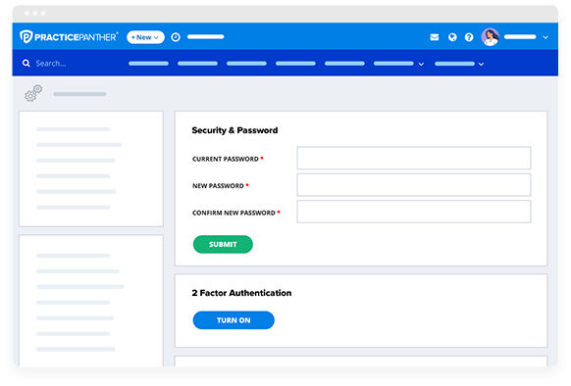Viewport: 571px width, 386px height.
Task: Click the timer clock icon
Action: point(176,37)
